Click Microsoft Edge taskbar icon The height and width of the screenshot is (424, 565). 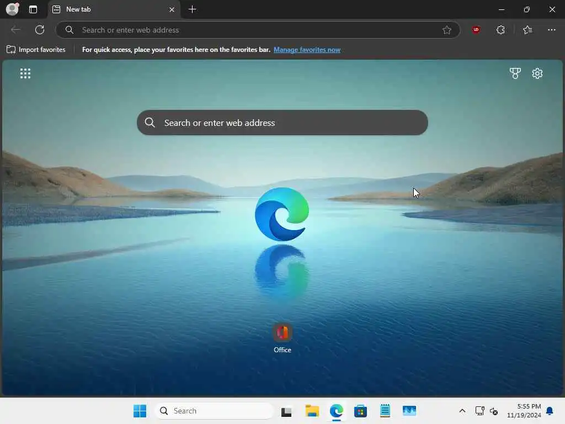[336, 411]
